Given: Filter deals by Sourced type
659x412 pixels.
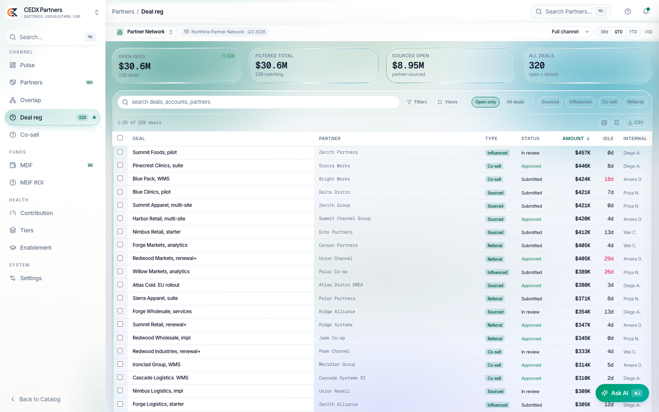Looking at the screenshot, I should point(550,102).
